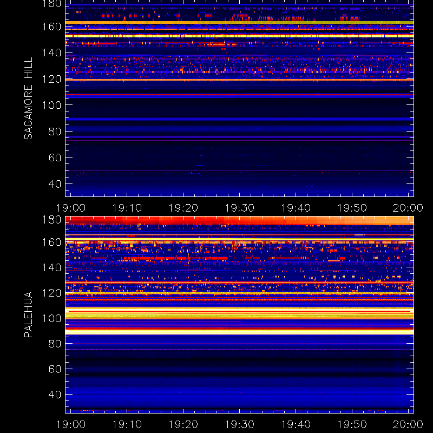Pick the 120 label on the Palehua axis
Viewport: 433px width, 433px height.
51,293
